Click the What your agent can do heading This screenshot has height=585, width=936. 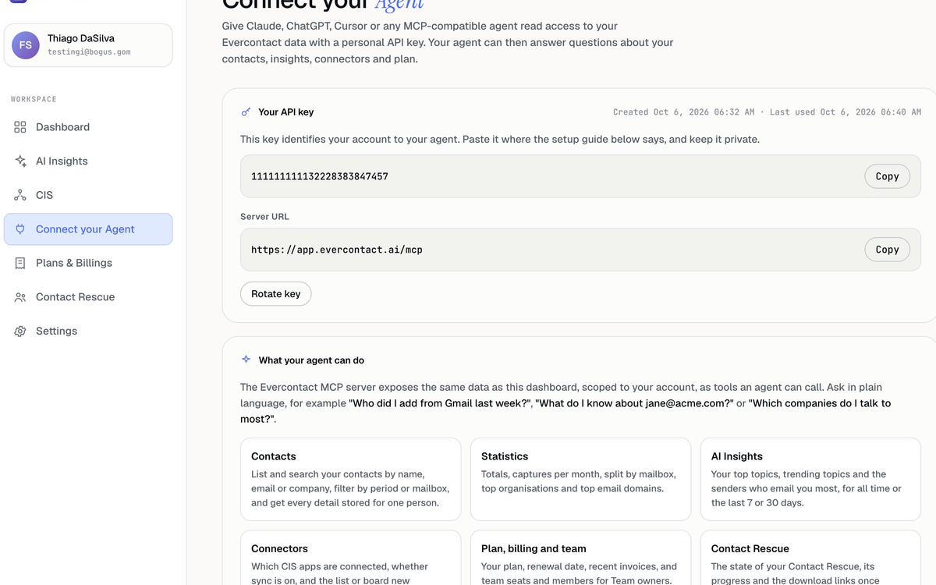pyautogui.click(x=311, y=360)
